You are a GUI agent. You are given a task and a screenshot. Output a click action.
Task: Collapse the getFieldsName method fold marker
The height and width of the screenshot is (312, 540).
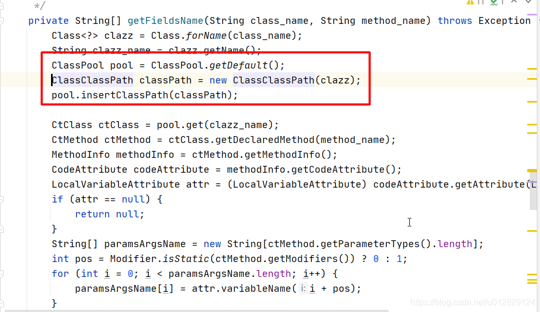[x=2, y=21]
